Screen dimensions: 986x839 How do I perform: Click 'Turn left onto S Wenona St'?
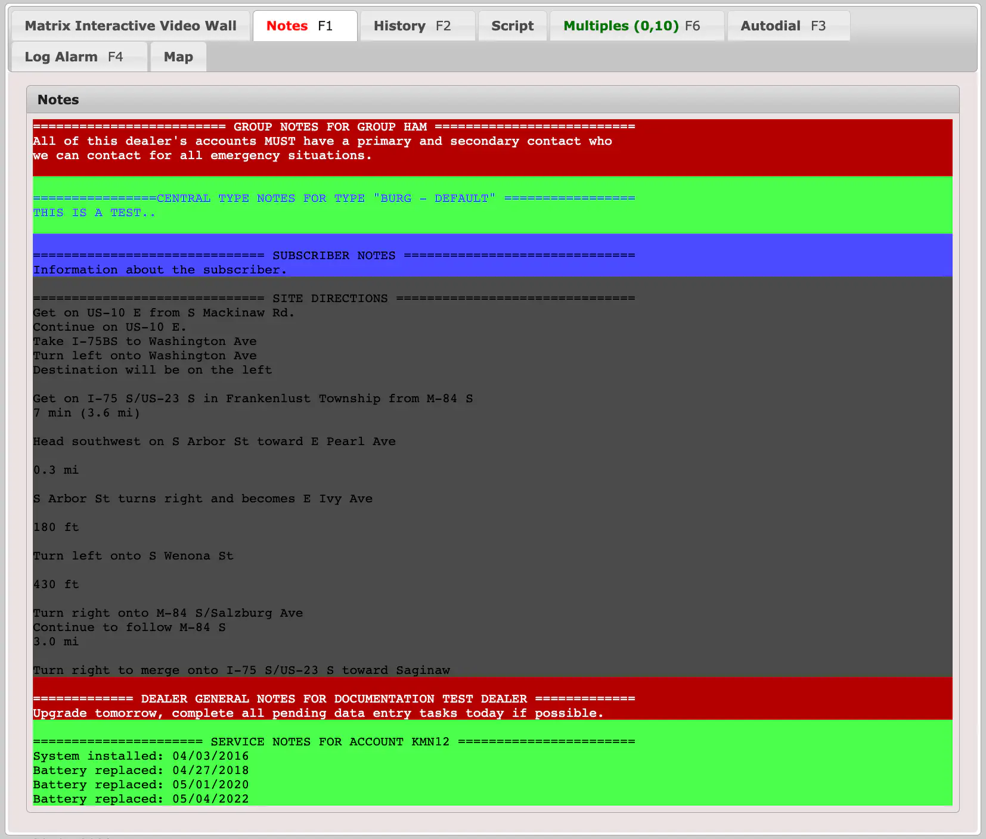(133, 556)
